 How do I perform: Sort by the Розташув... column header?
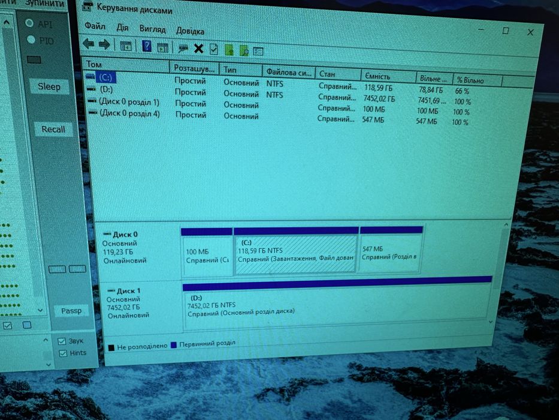pos(195,68)
